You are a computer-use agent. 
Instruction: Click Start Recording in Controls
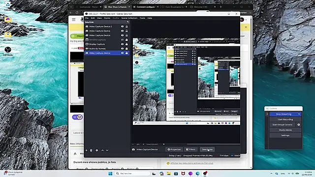285,119
